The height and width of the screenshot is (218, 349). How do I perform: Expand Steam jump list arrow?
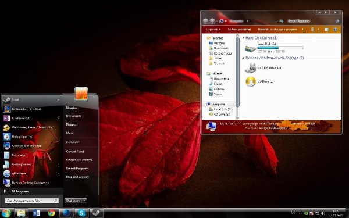[59, 100]
